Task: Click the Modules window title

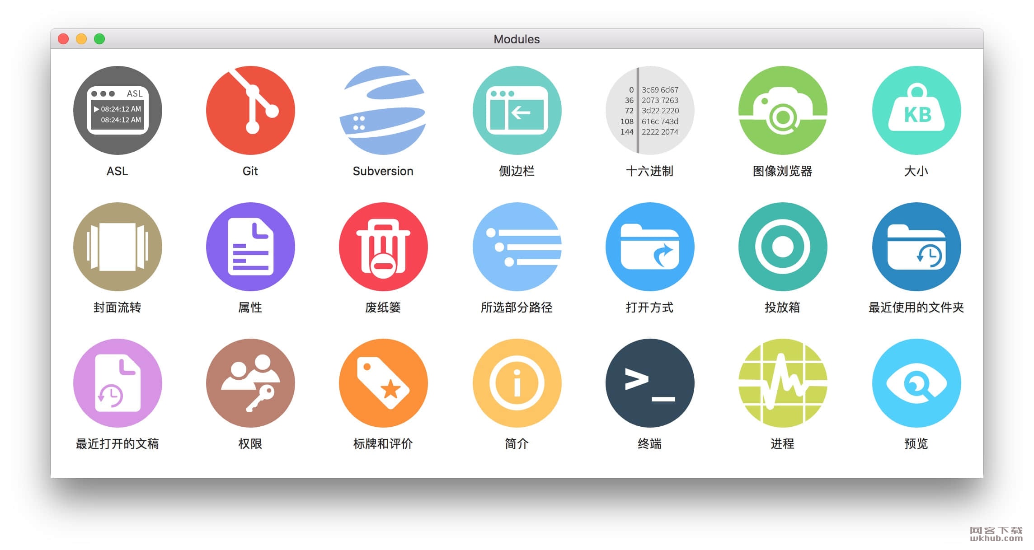Action: tap(517, 39)
